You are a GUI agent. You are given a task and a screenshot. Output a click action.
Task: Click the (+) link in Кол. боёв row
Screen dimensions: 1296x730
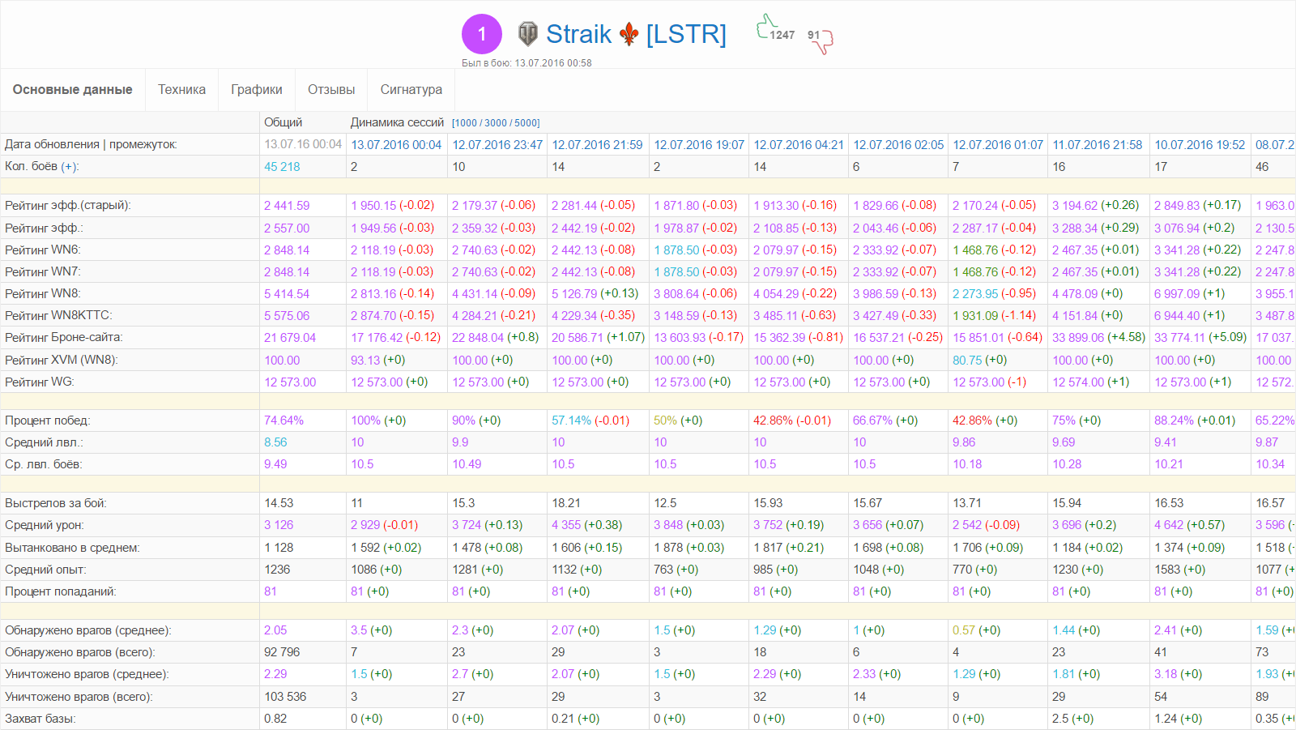70,166
